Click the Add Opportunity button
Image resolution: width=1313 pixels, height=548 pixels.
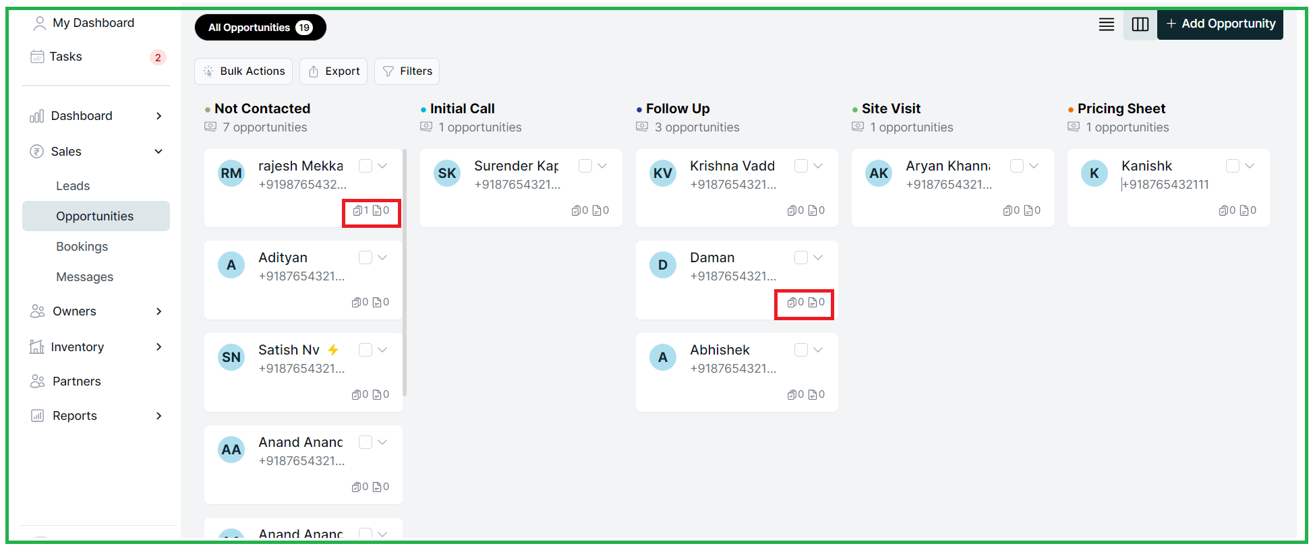point(1220,24)
